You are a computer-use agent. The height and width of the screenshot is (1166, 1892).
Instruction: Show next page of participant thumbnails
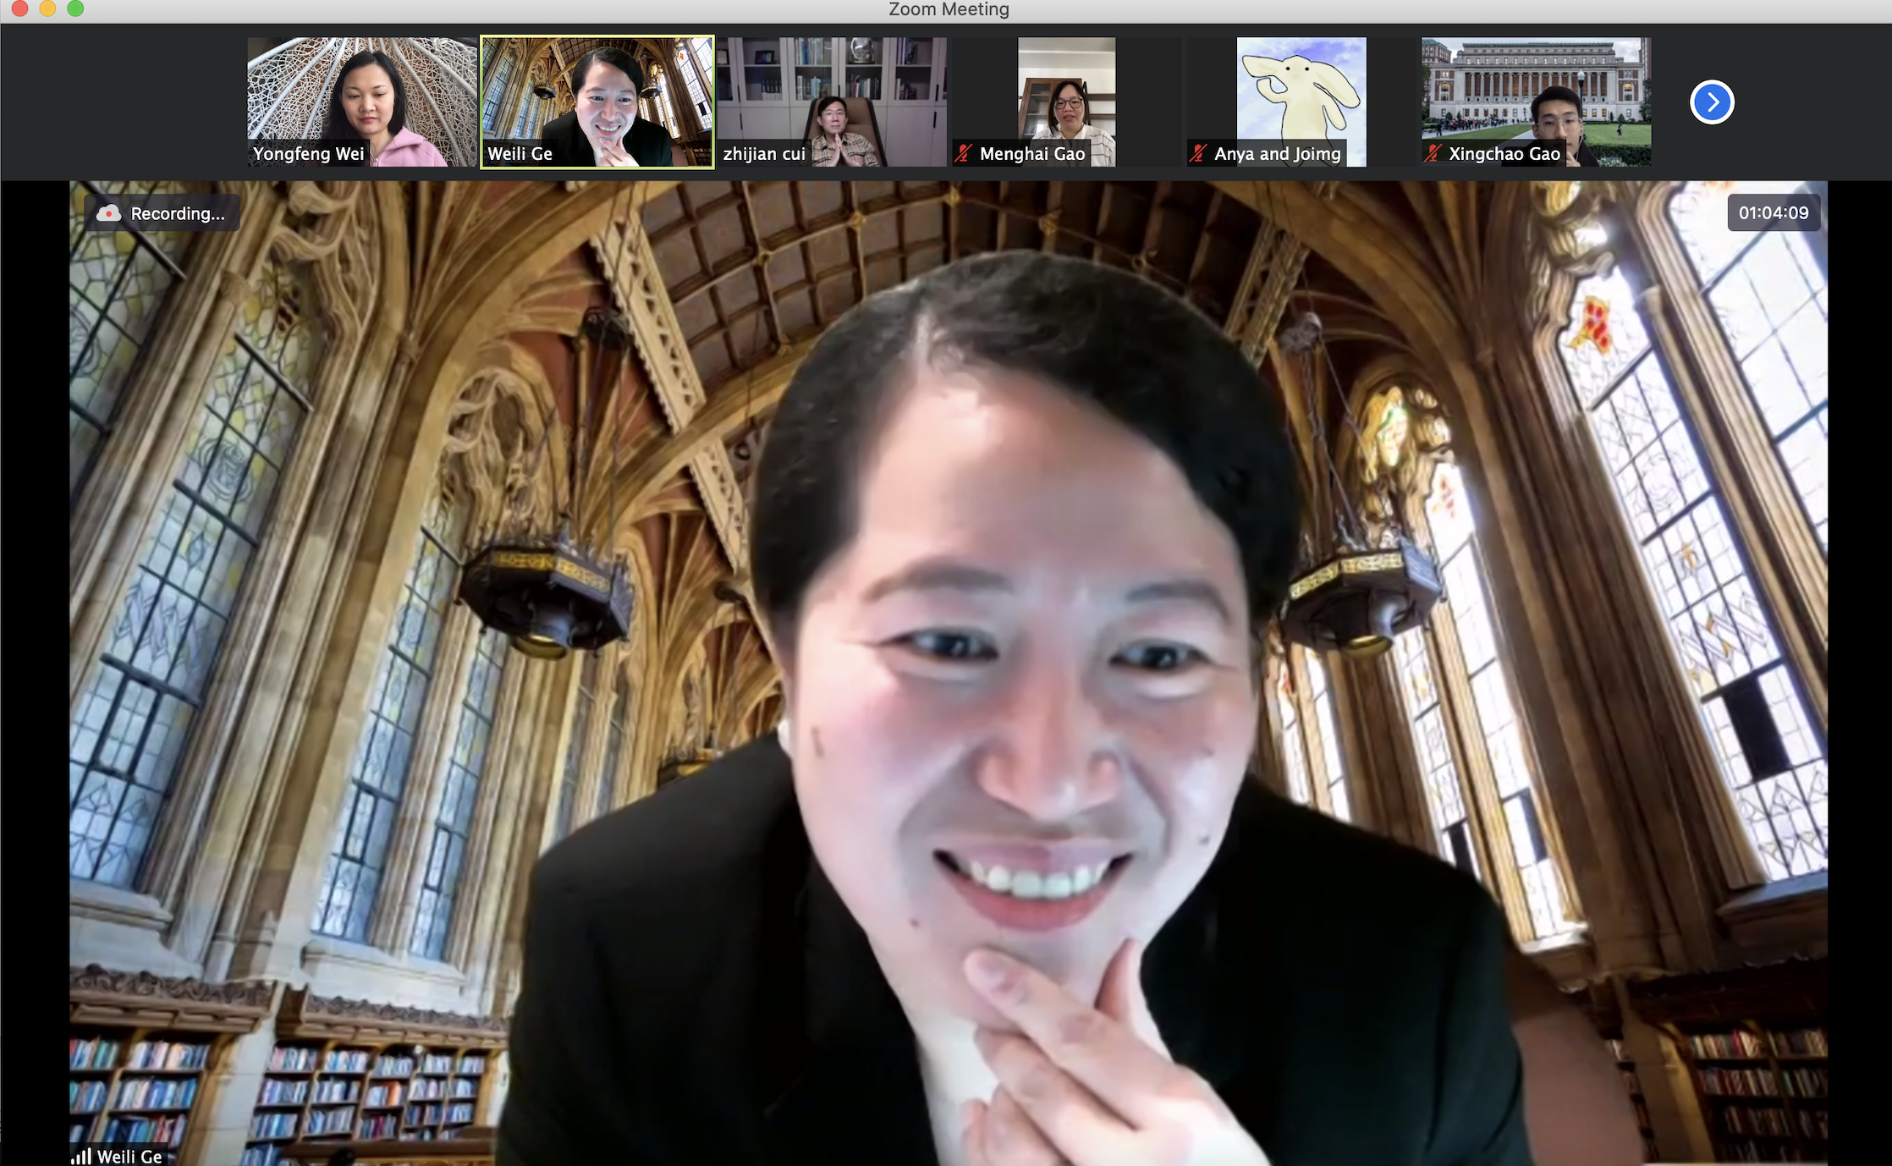point(1712,102)
